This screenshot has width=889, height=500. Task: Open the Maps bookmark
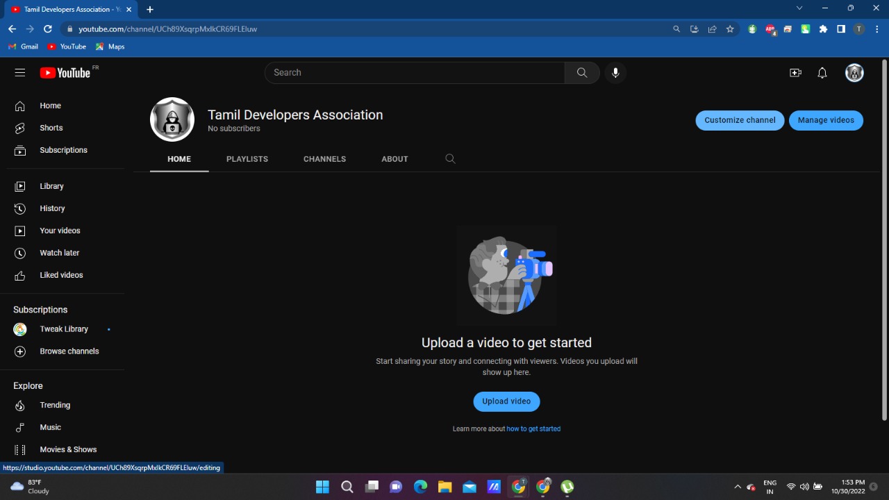110,47
